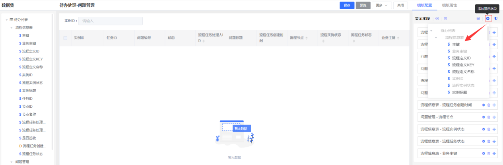Delete the 流程节点 display field
The height and width of the screenshot is (165, 503).
[x=489, y=117]
